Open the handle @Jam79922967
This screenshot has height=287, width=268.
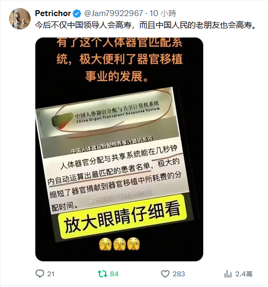114,13
